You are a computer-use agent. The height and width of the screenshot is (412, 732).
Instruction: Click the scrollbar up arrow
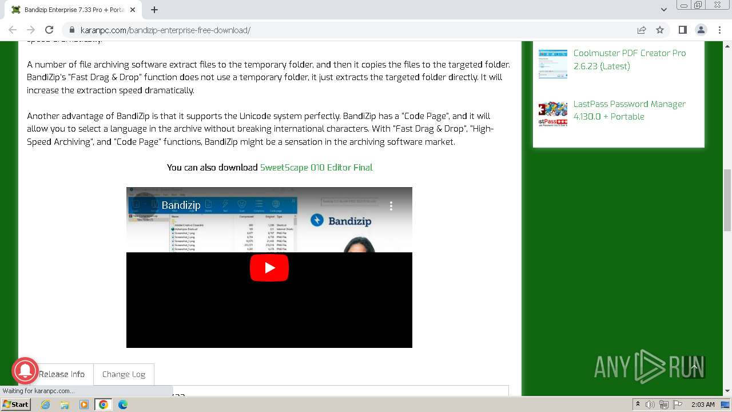[727, 45]
